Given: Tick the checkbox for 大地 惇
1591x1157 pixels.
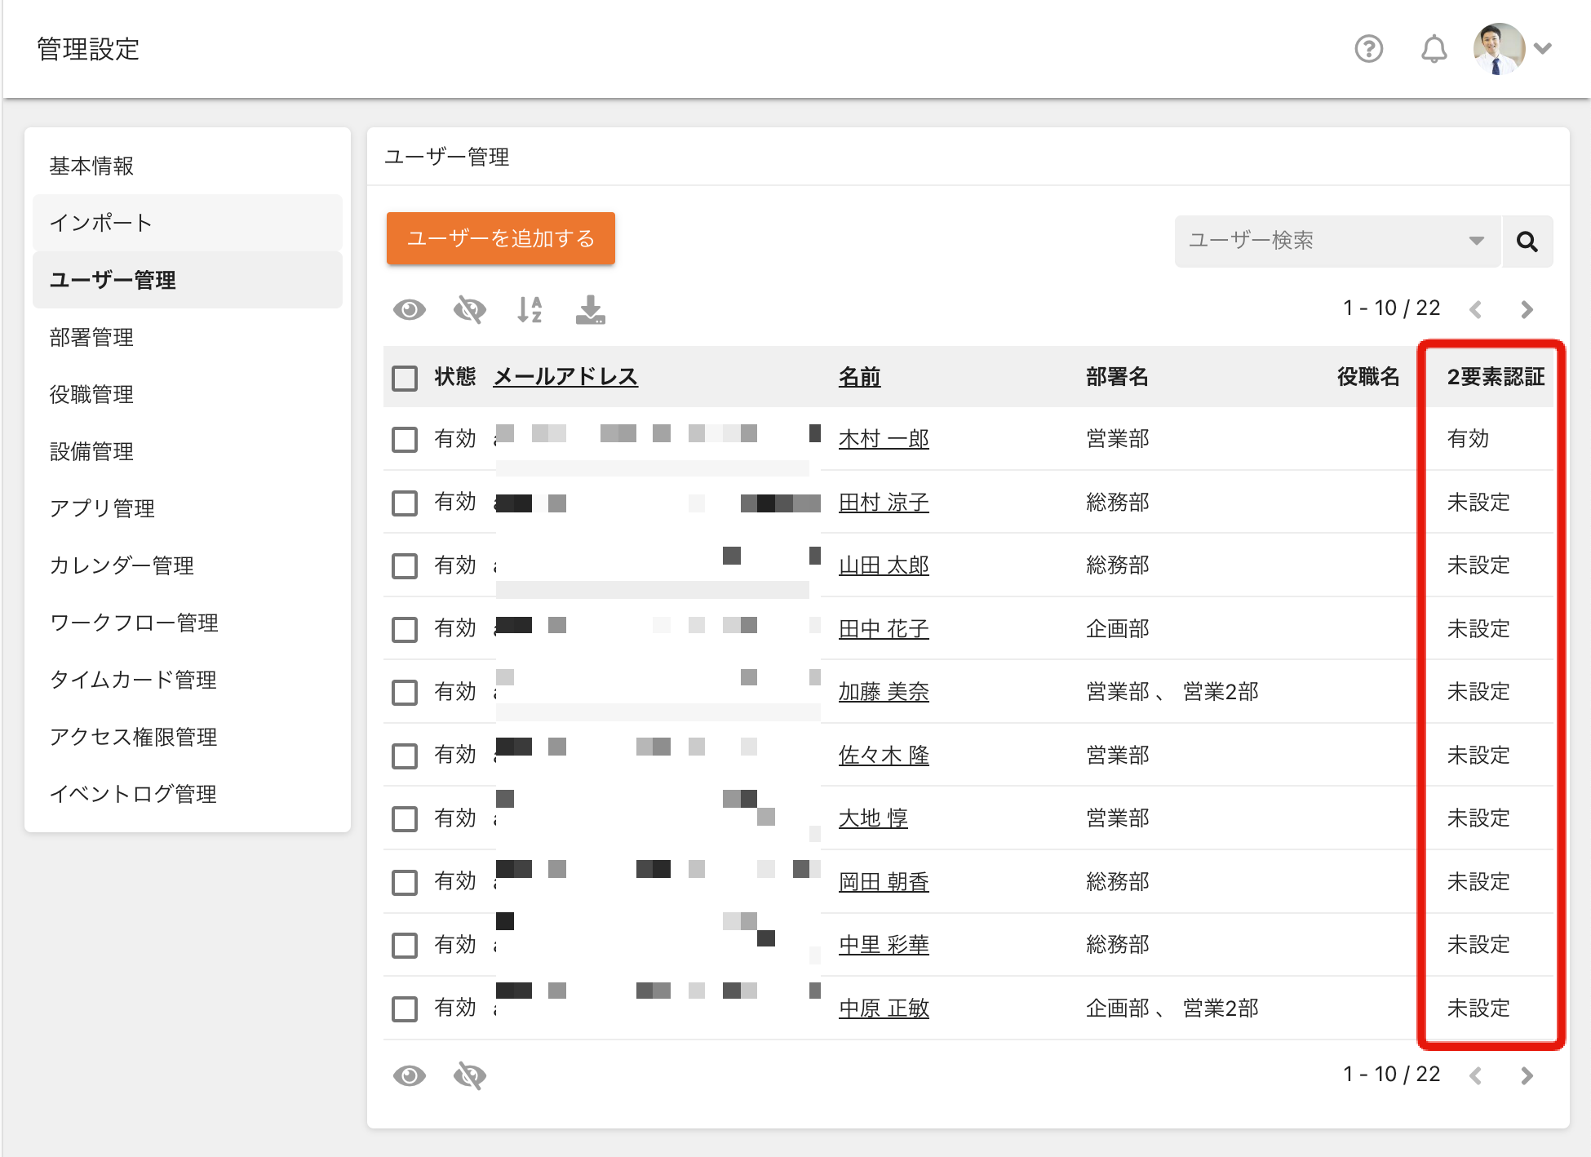Looking at the screenshot, I should pos(405,818).
